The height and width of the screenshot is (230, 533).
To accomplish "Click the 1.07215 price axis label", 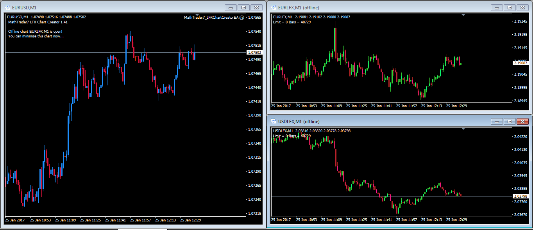I will tap(255, 213).
